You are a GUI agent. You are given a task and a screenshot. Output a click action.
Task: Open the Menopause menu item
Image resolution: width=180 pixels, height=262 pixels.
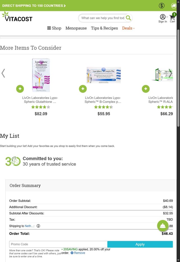tap(76, 28)
